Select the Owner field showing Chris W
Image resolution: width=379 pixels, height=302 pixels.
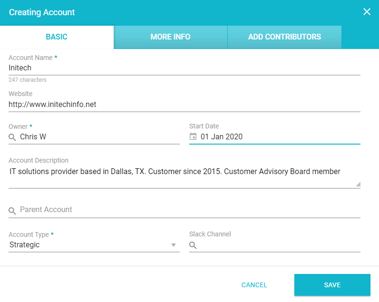pos(98,137)
